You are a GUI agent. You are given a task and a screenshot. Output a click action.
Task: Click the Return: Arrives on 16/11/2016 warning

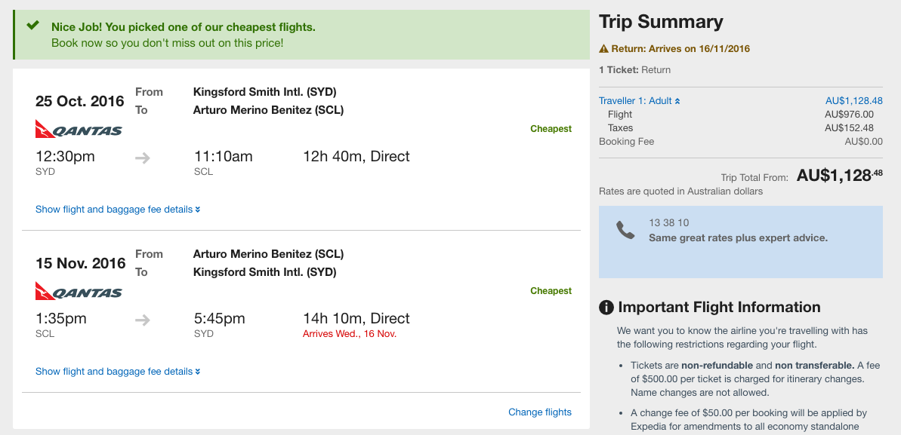point(674,49)
